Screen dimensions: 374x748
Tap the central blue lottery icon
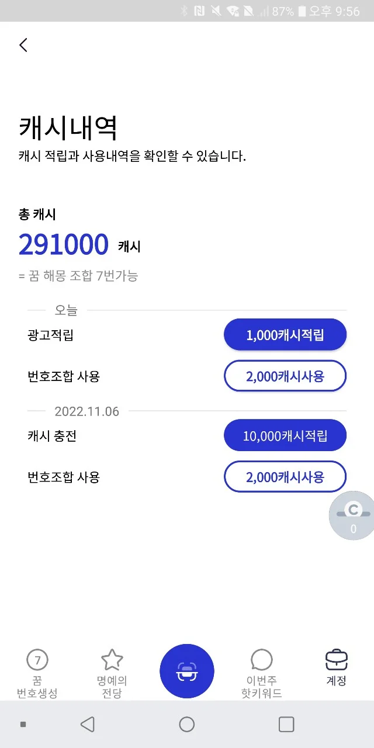point(187,671)
